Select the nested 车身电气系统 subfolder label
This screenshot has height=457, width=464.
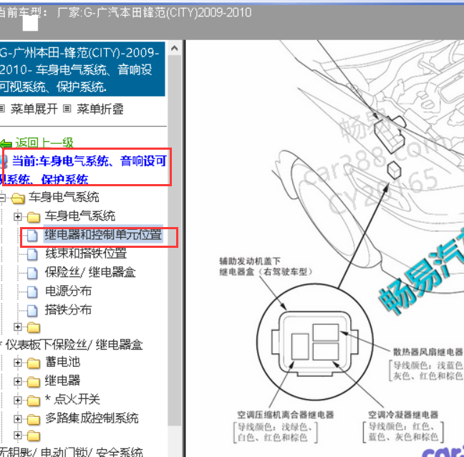[x=80, y=216]
